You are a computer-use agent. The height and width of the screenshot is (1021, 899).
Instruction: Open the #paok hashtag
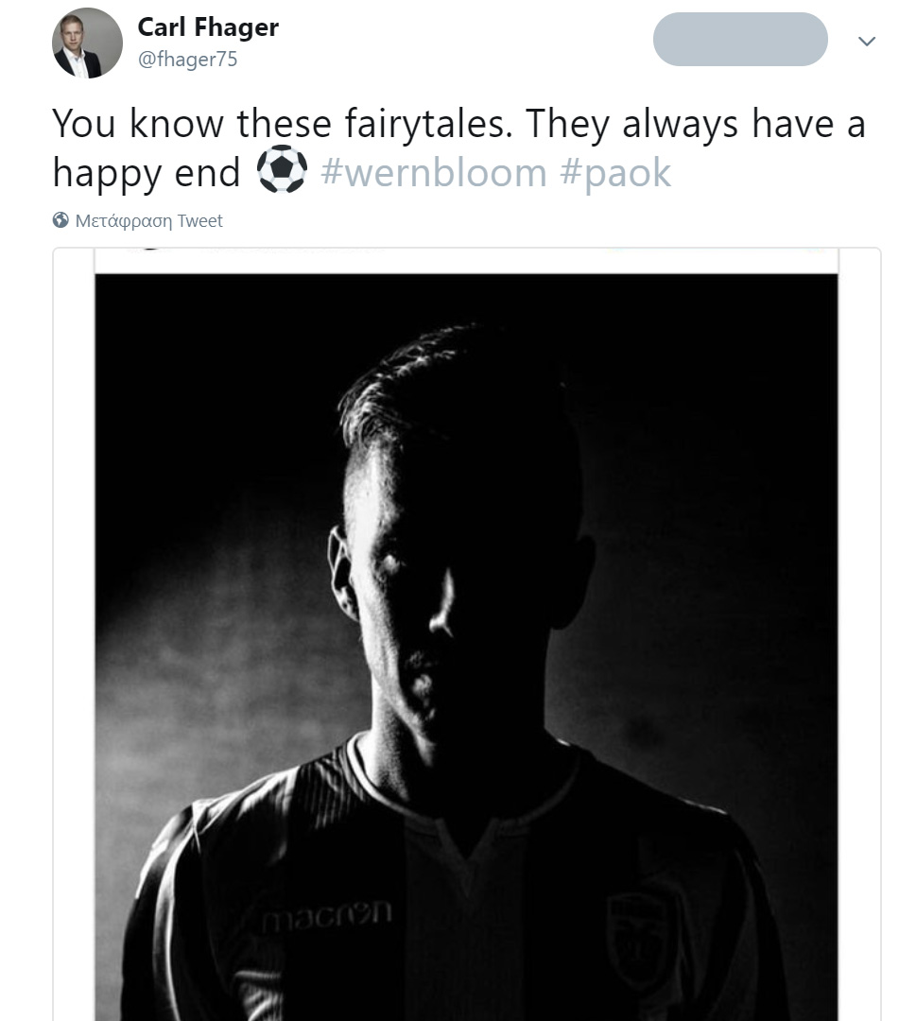(615, 173)
